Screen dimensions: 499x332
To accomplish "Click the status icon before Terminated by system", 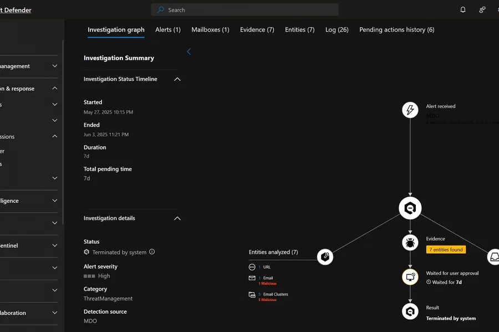I will [86, 252].
